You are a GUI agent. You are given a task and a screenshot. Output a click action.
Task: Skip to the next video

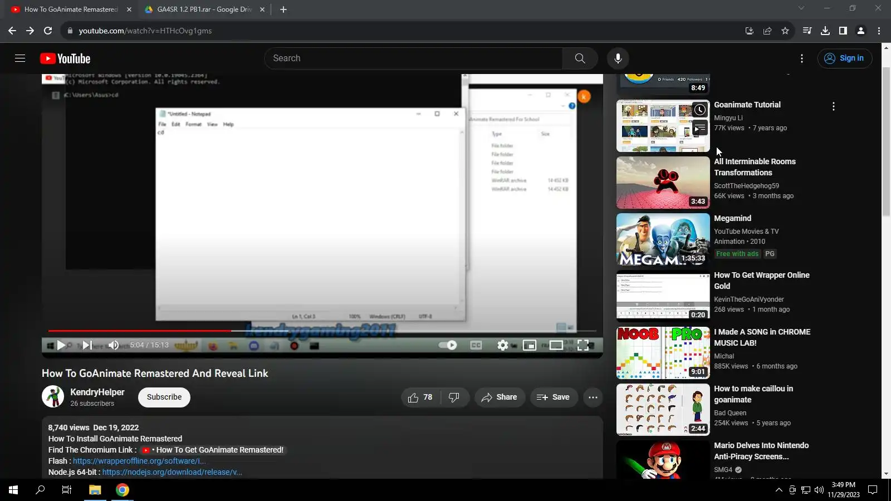(x=87, y=346)
